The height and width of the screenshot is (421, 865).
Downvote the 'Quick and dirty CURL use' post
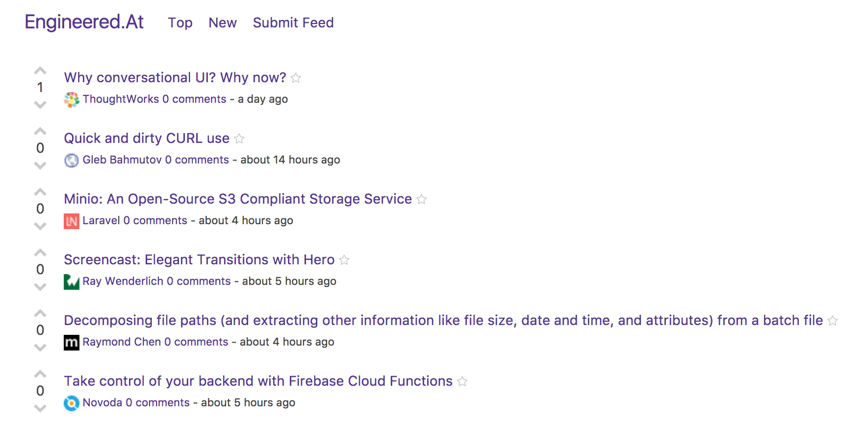40,165
